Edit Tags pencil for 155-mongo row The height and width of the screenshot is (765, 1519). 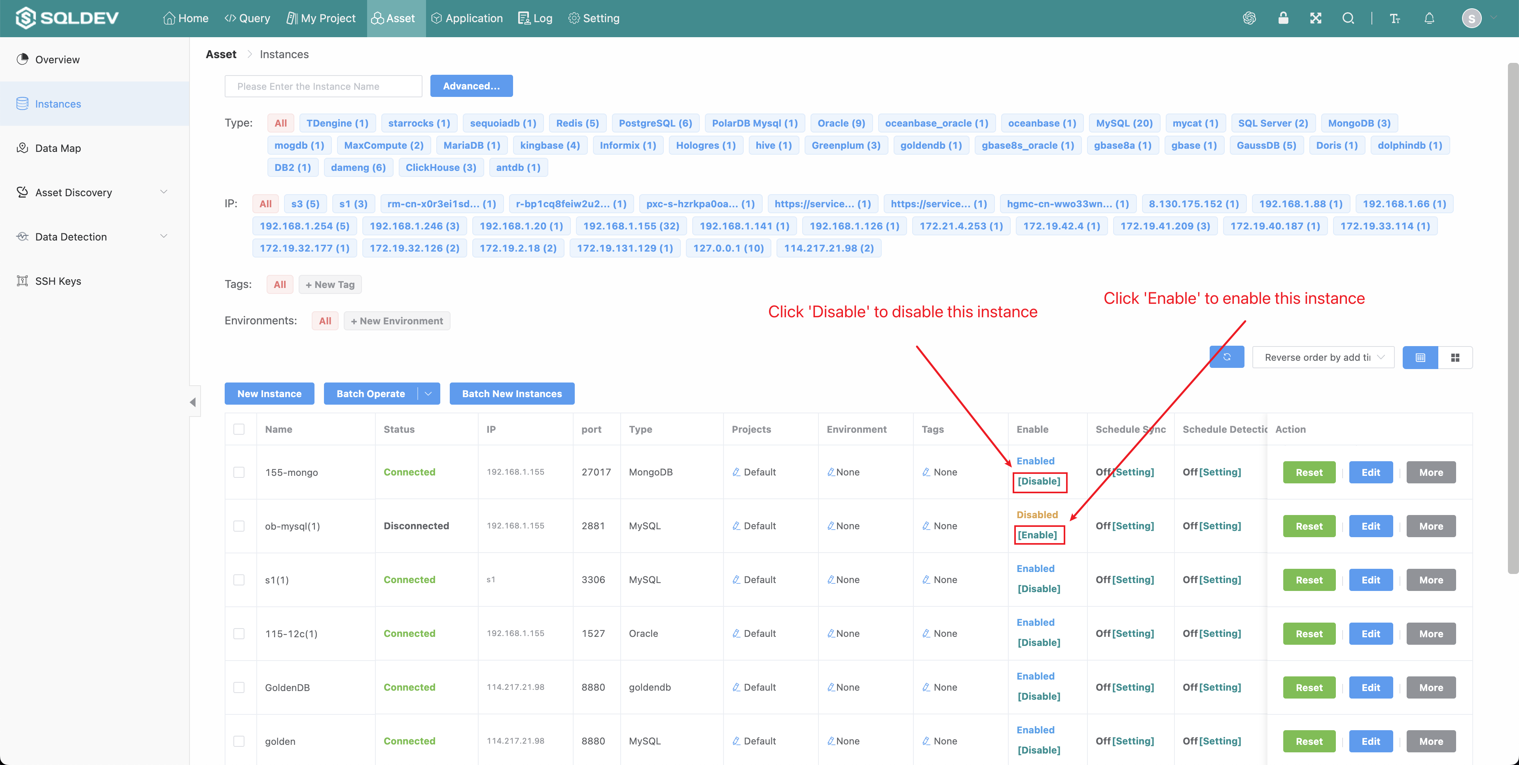(x=926, y=472)
